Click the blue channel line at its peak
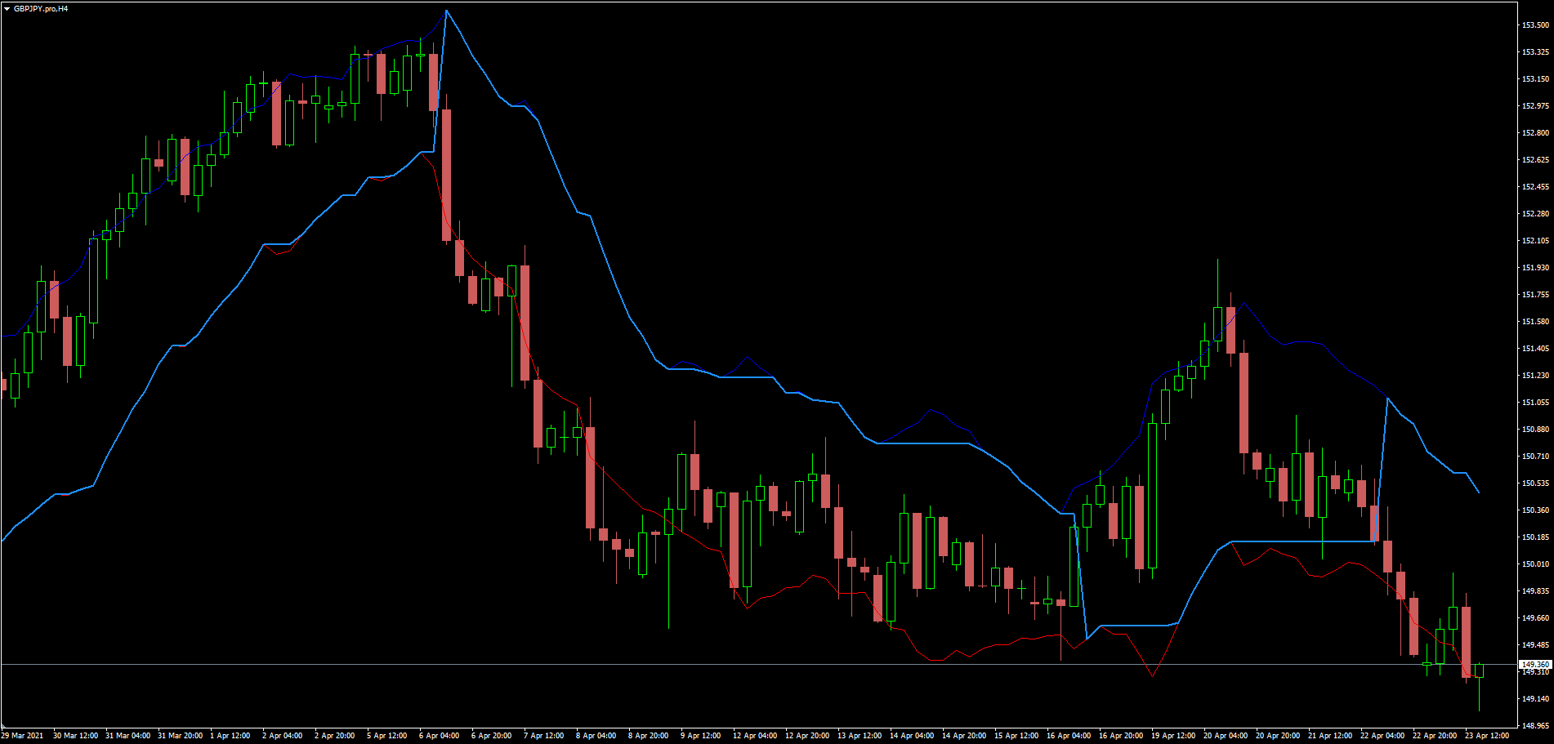Screen dimensions: 1554x744 447,11
